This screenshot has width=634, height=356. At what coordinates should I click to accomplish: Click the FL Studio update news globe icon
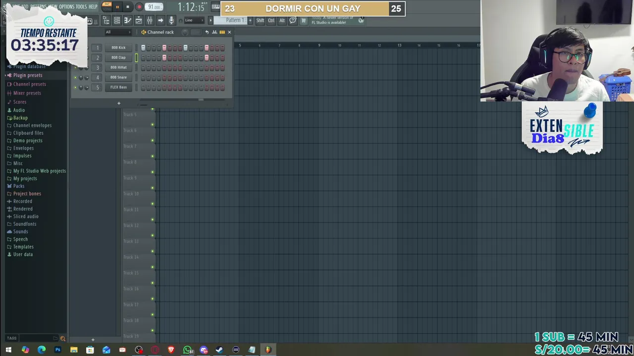tap(361, 20)
